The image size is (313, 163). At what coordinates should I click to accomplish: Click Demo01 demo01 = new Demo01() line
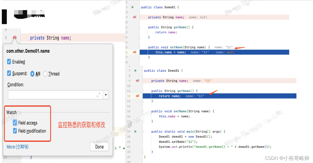point(185,137)
